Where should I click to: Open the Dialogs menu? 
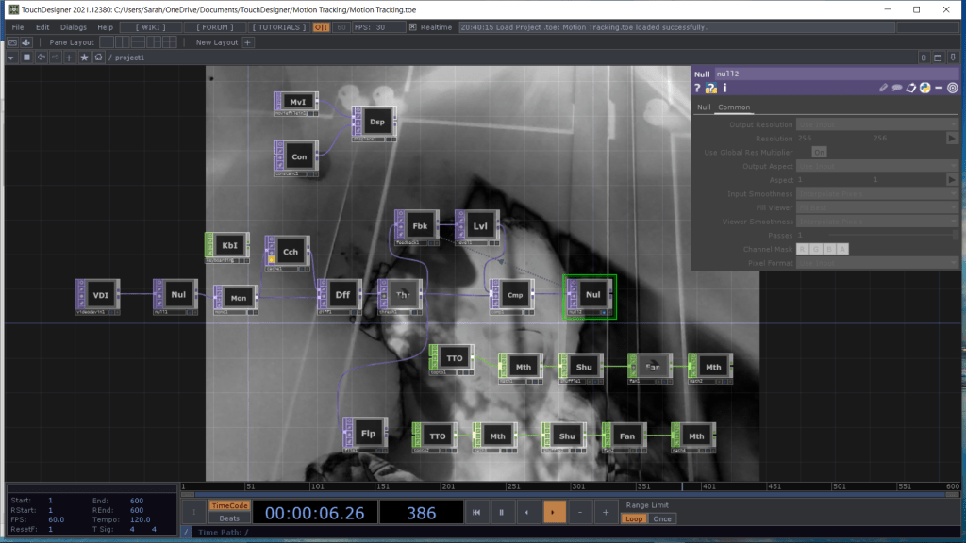point(73,27)
